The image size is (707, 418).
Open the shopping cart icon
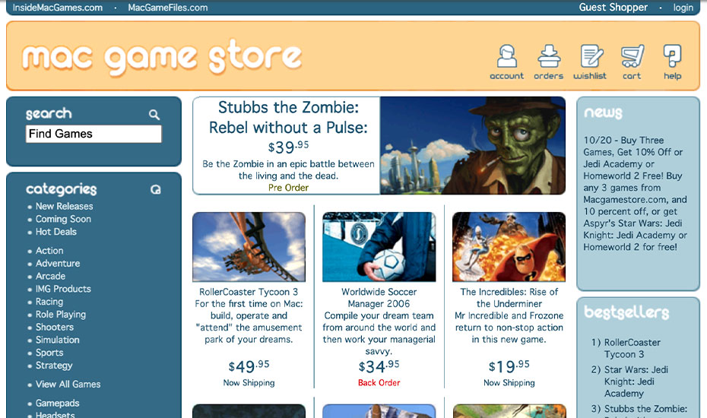click(632, 62)
